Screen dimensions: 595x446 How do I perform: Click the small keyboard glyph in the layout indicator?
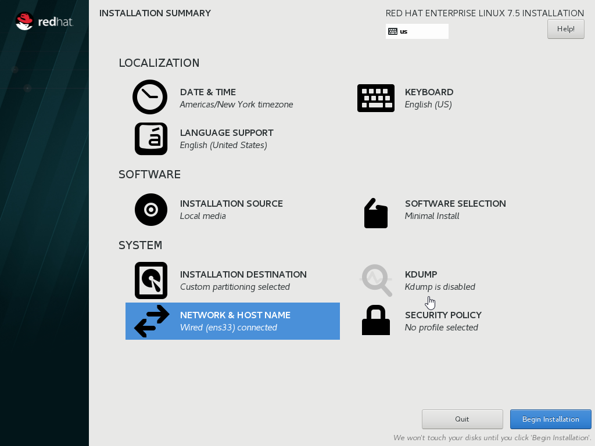pyautogui.click(x=392, y=31)
